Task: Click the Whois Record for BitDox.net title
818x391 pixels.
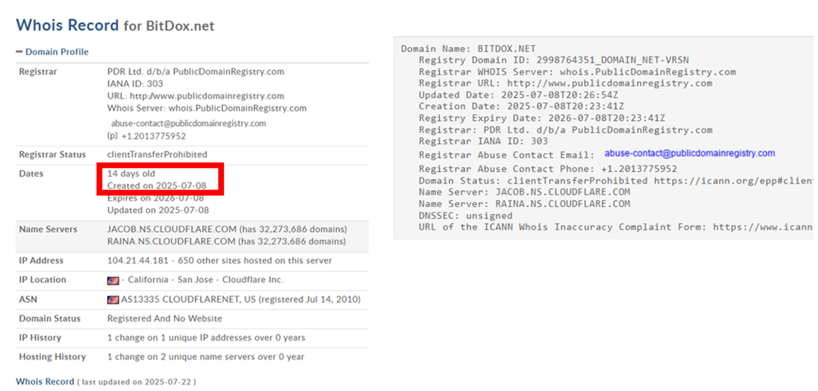Action: coord(115,25)
